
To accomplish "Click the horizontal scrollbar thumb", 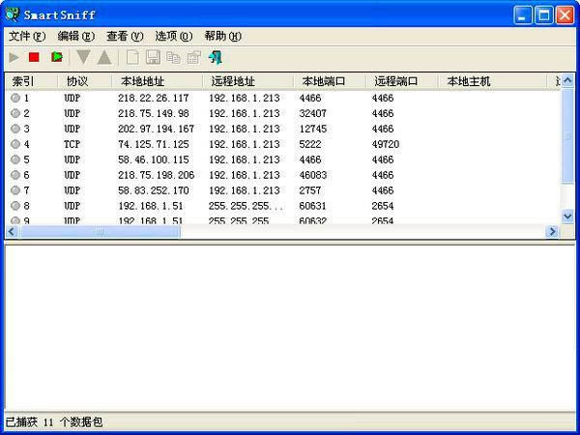I will pyautogui.click(x=100, y=232).
